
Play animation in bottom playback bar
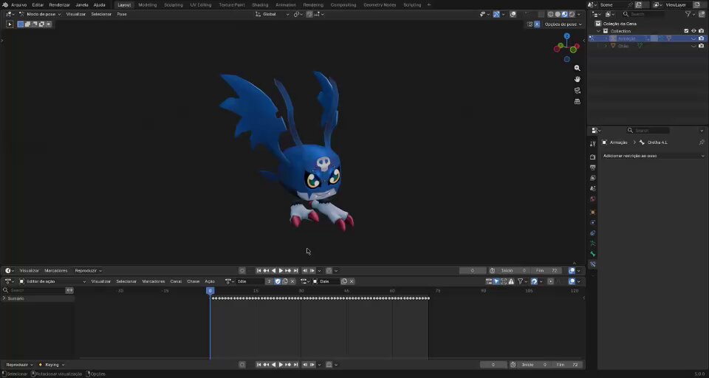[x=281, y=365]
